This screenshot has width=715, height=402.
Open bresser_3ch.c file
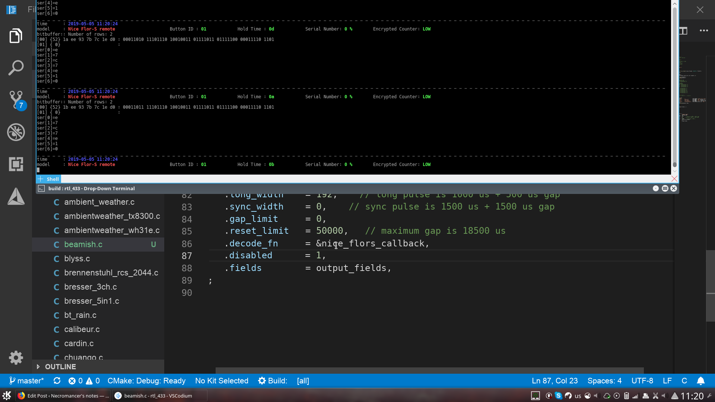(98, 287)
